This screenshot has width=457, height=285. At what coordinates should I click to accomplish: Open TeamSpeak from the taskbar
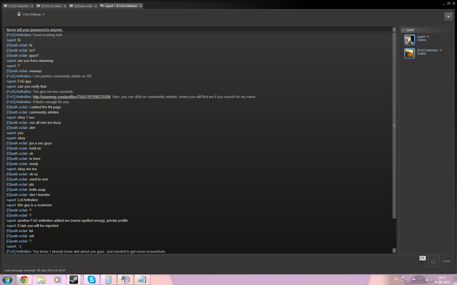coord(125,280)
